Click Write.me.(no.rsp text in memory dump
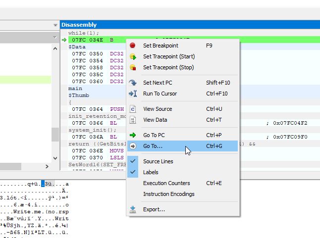 point(41,212)
